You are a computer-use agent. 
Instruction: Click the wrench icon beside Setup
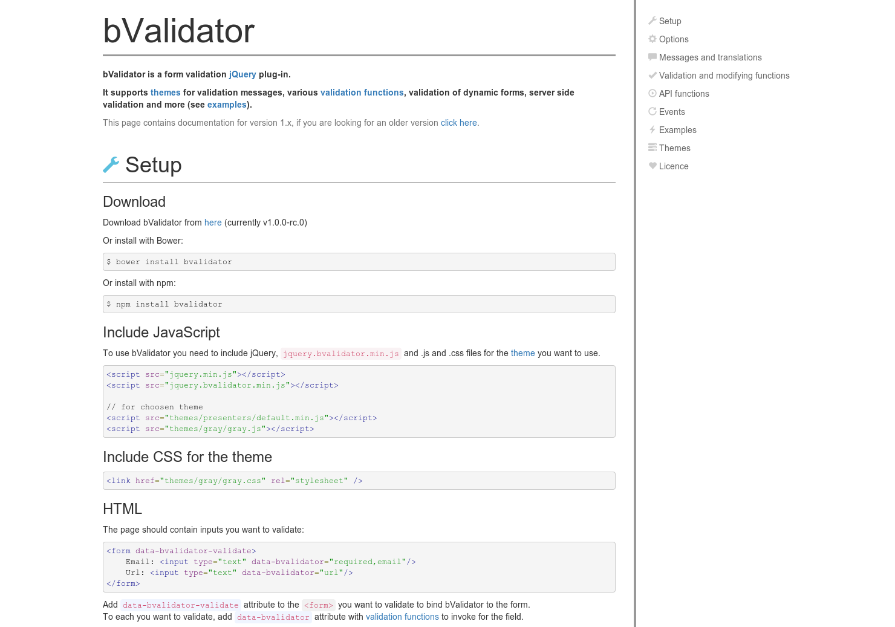click(653, 21)
